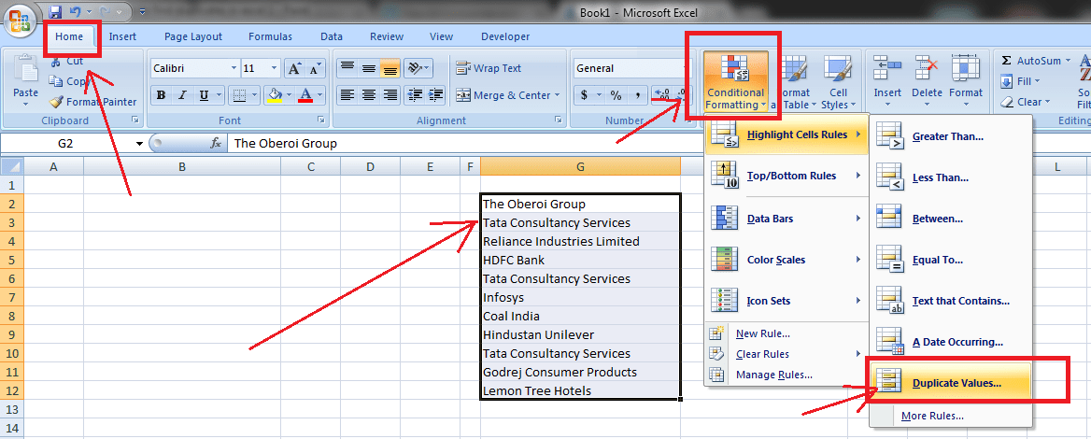Click Merge & Center
This screenshot has height=439, width=1091.
(503, 95)
